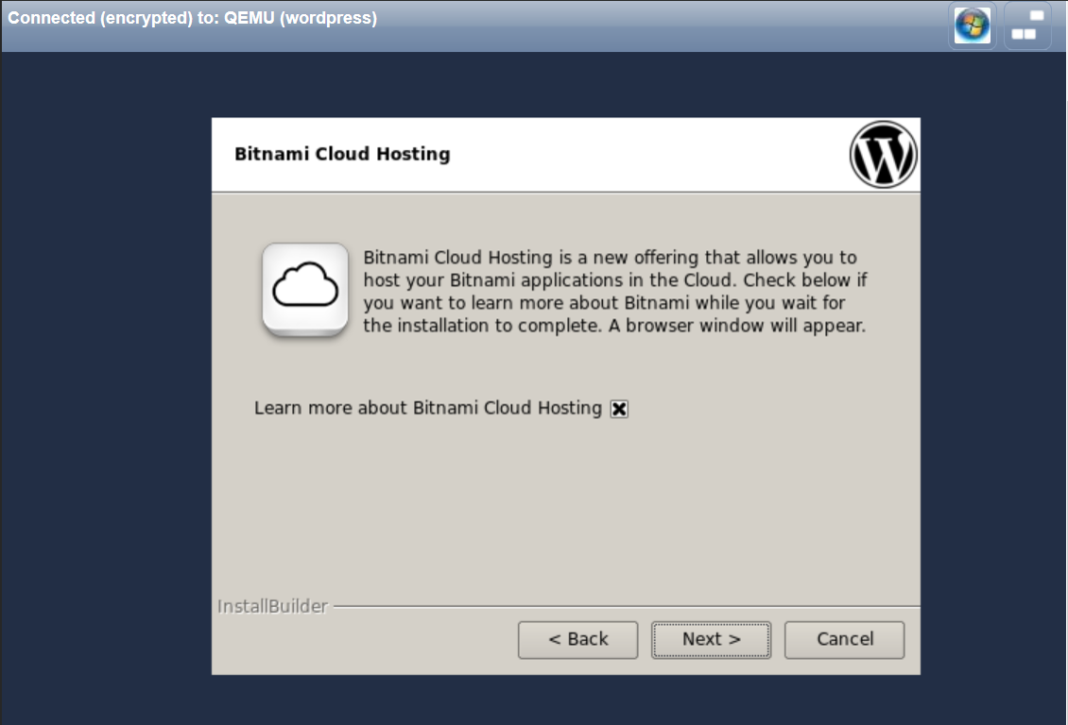The image size is (1068, 725).
Task: Click the Next > button
Action: click(711, 639)
